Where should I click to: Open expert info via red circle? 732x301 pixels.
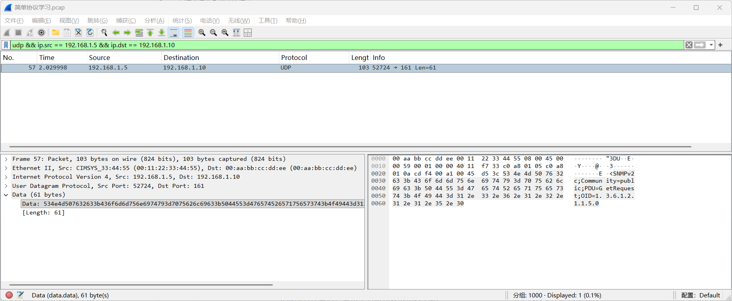pyautogui.click(x=9, y=295)
